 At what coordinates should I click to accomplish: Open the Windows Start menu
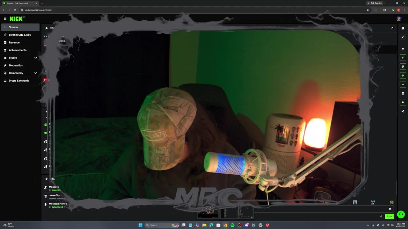[x=141, y=225]
